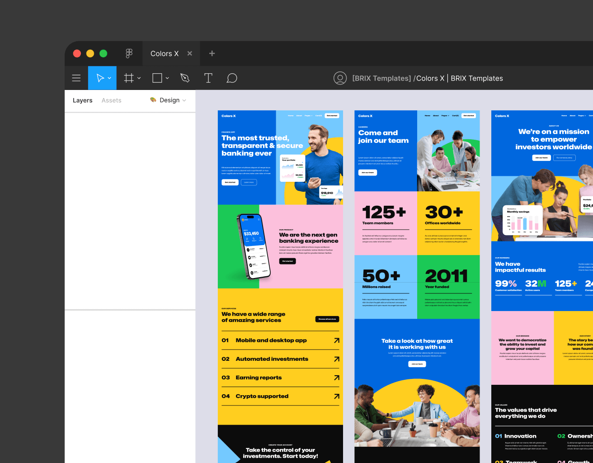Viewport: 593px width, 463px height.
Task: Select the Layers tab
Action: pos(82,100)
